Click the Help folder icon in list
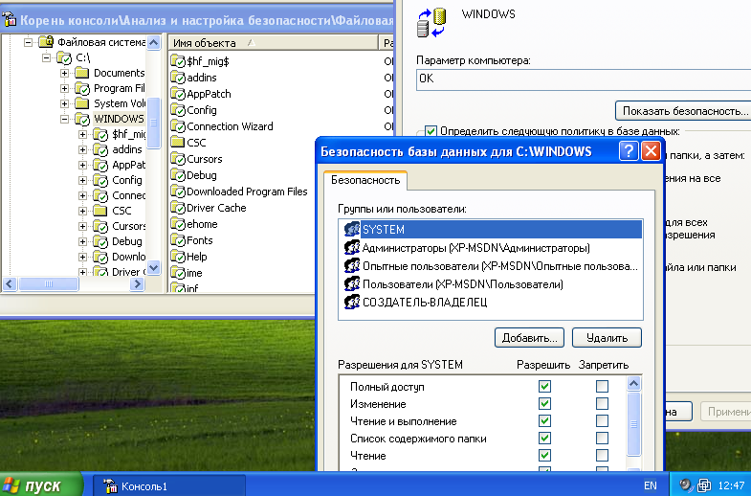Image resolution: width=751 pixels, height=496 pixels. (x=178, y=257)
